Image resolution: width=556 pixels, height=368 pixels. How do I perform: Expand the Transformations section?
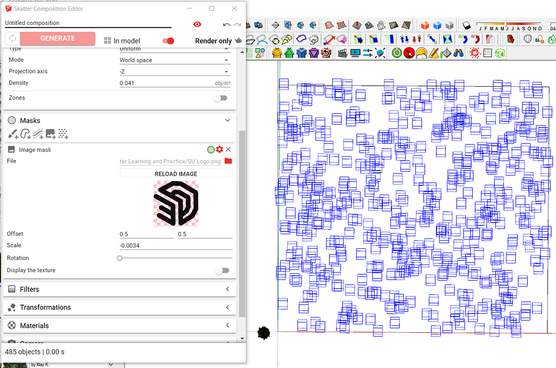[119, 307]
